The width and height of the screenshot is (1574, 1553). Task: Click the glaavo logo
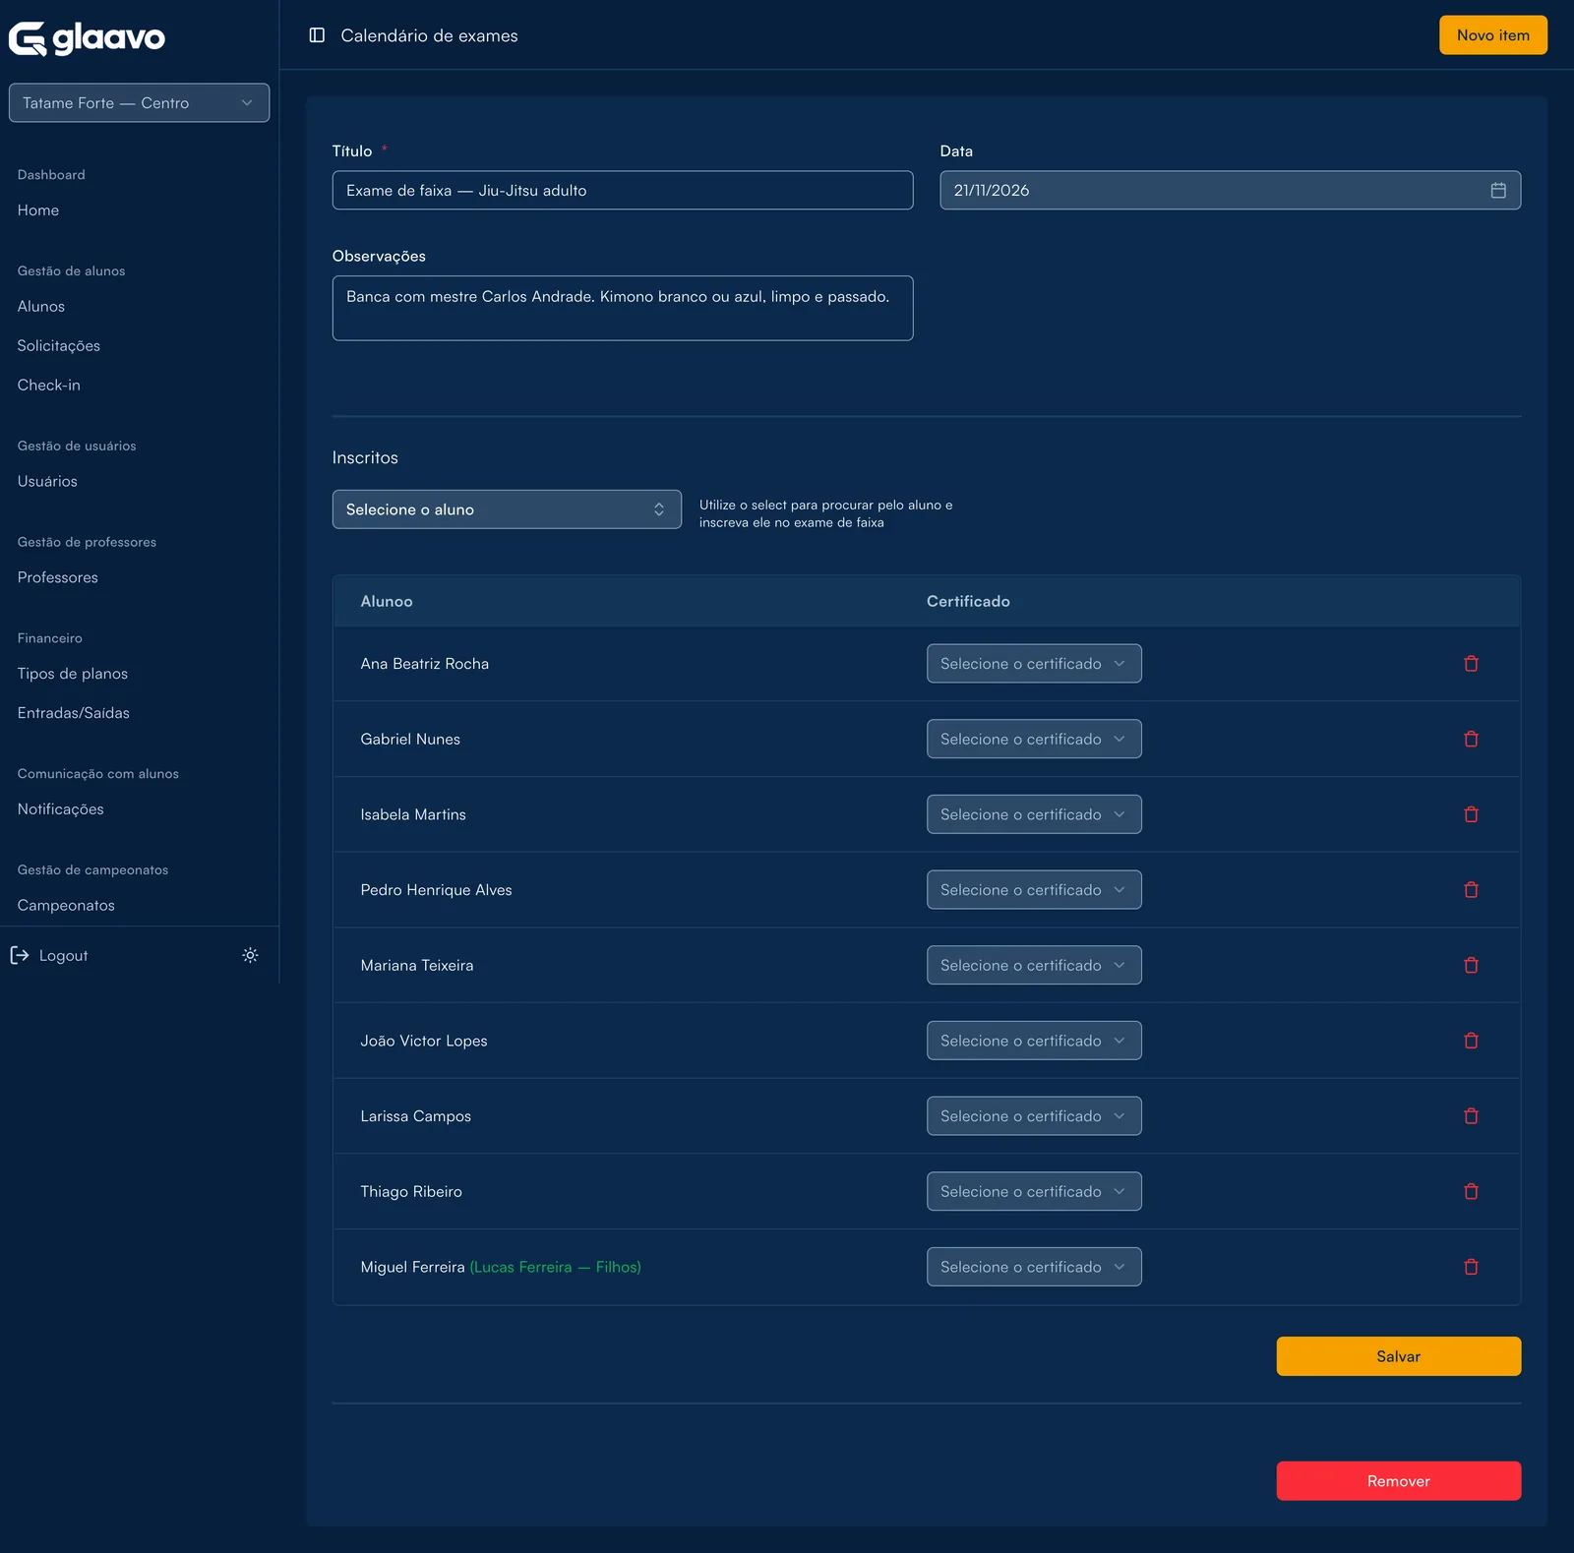tap(87, 38)
